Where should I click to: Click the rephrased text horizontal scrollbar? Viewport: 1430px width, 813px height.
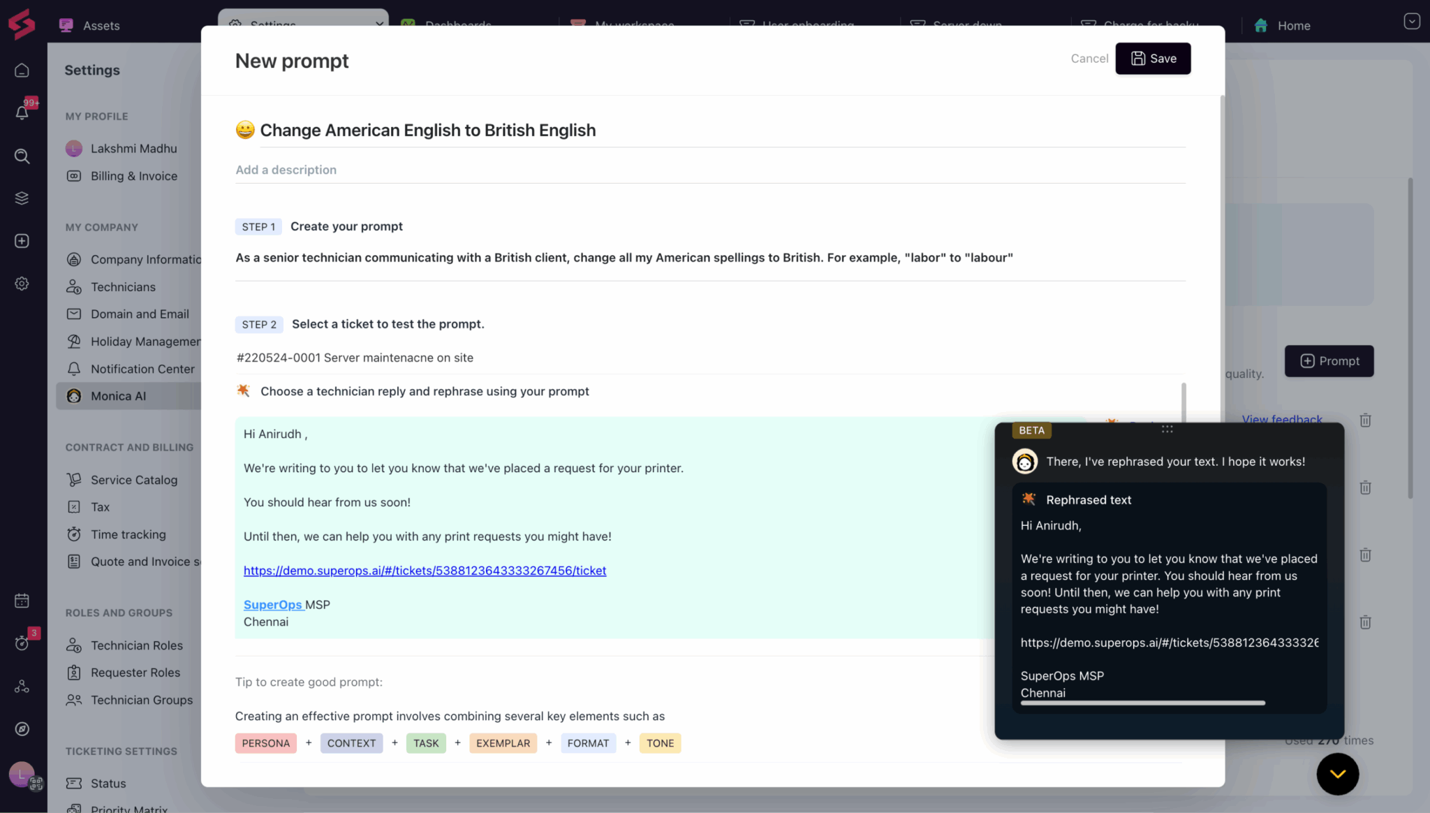1142,703
